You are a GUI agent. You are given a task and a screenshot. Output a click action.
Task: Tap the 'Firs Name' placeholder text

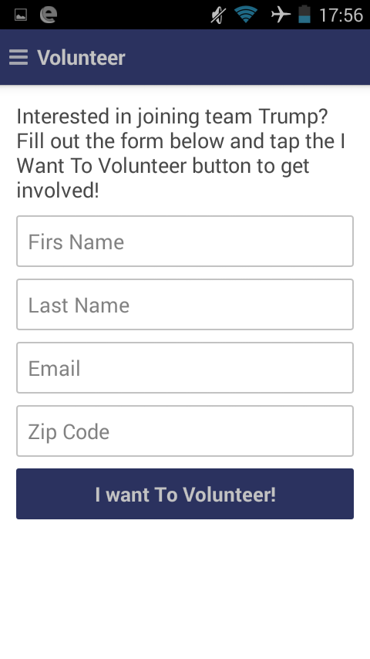click(76, 242)
